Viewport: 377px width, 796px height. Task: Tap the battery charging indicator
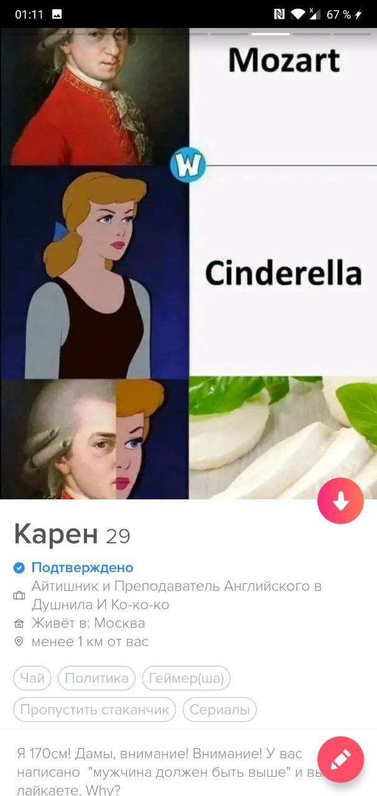click(x=358, y=14)
